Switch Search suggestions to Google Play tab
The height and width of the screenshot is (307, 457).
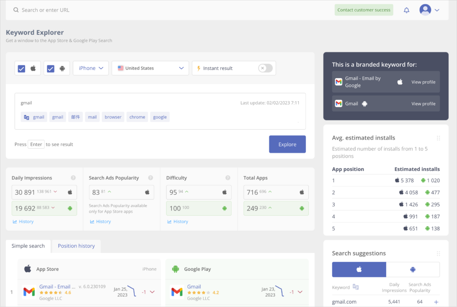click(x=413, y=269)
